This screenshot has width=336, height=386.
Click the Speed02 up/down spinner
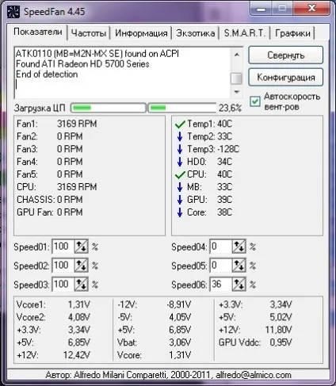click(x=81, y=266)
